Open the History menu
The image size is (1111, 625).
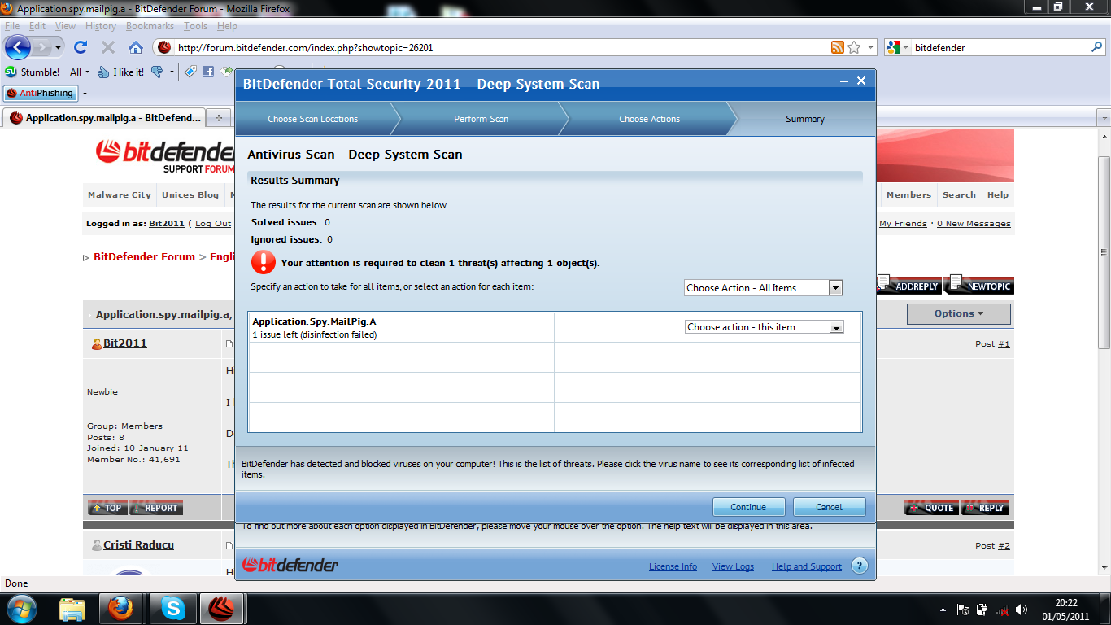coord(101,26)
